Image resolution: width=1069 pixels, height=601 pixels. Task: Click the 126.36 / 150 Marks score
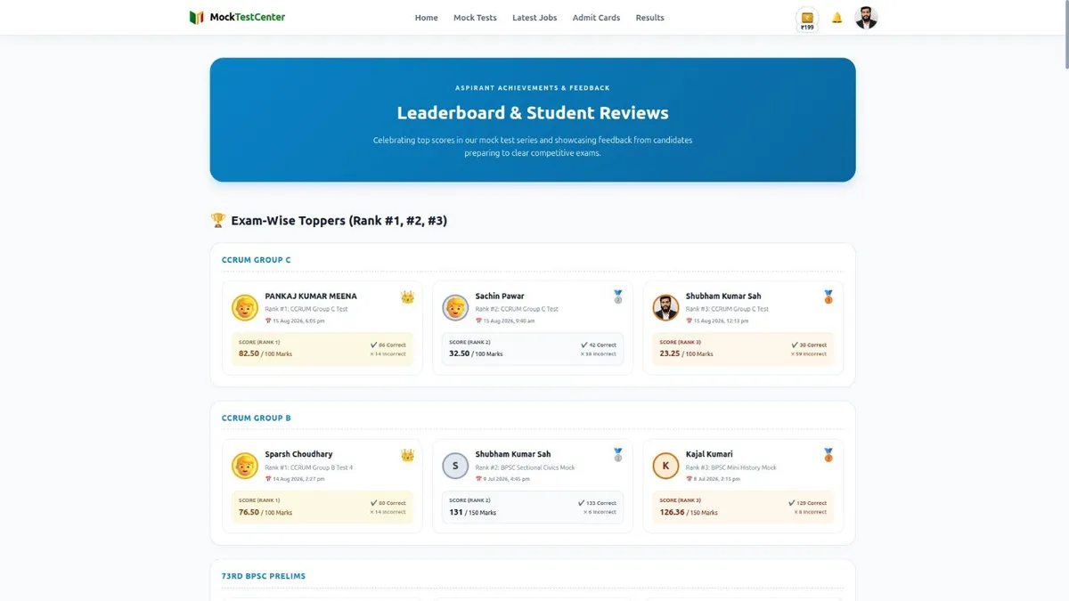(x=689, y=512)
